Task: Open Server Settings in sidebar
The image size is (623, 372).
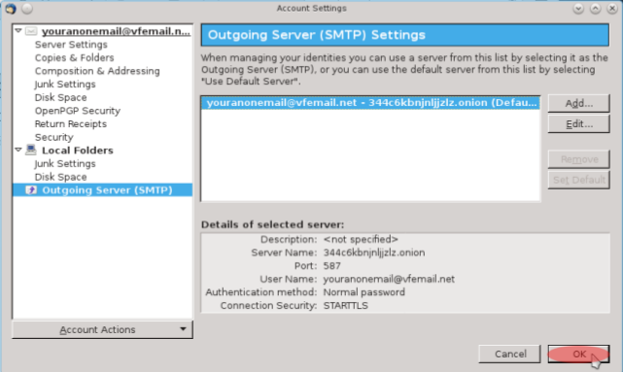Action: [x=71, y=45]
